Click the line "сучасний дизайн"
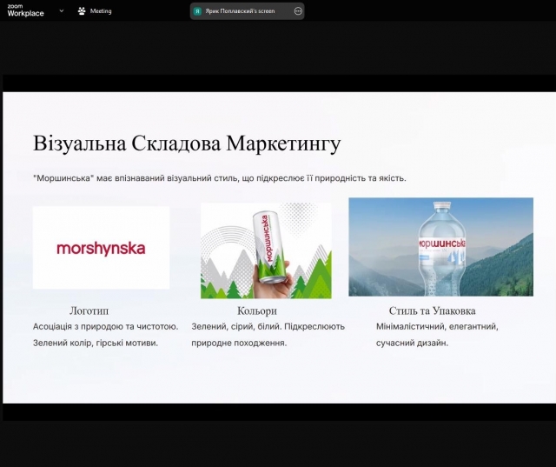This screenshot has height=467, width=556. tap(412, 343)
